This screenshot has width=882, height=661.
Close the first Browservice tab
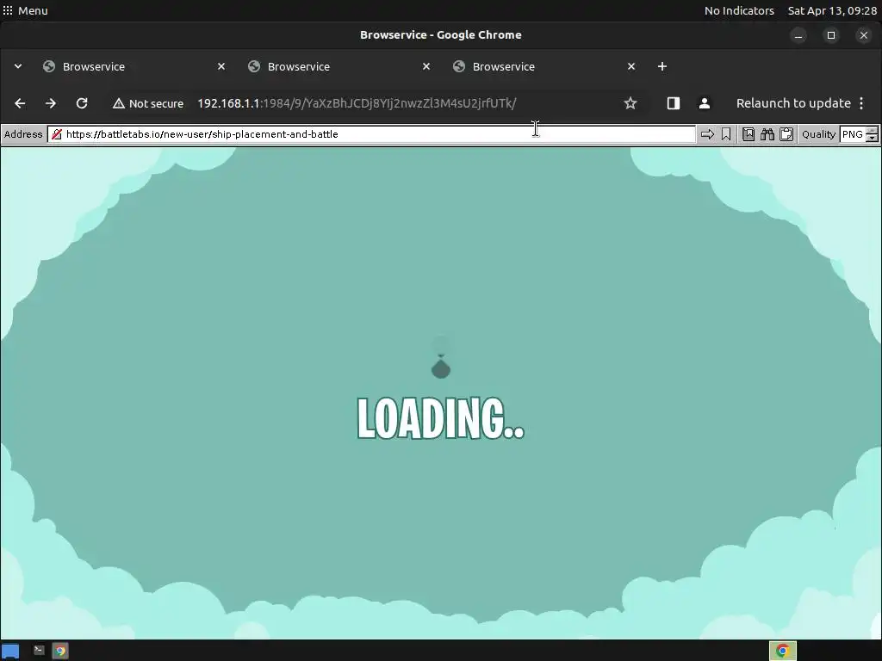click(221, 66)
